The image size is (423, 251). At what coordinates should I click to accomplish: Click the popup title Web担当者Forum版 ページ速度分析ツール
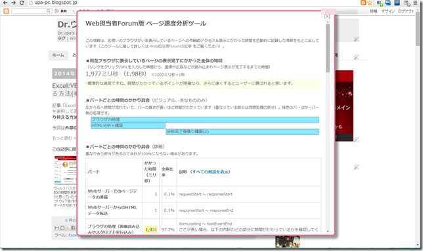tap(146, 24)
